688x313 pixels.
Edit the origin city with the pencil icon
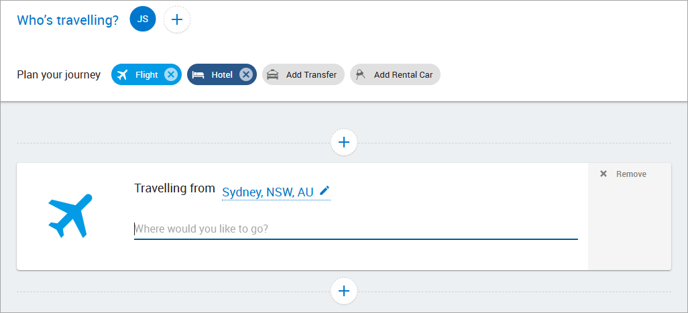point(325,190)
